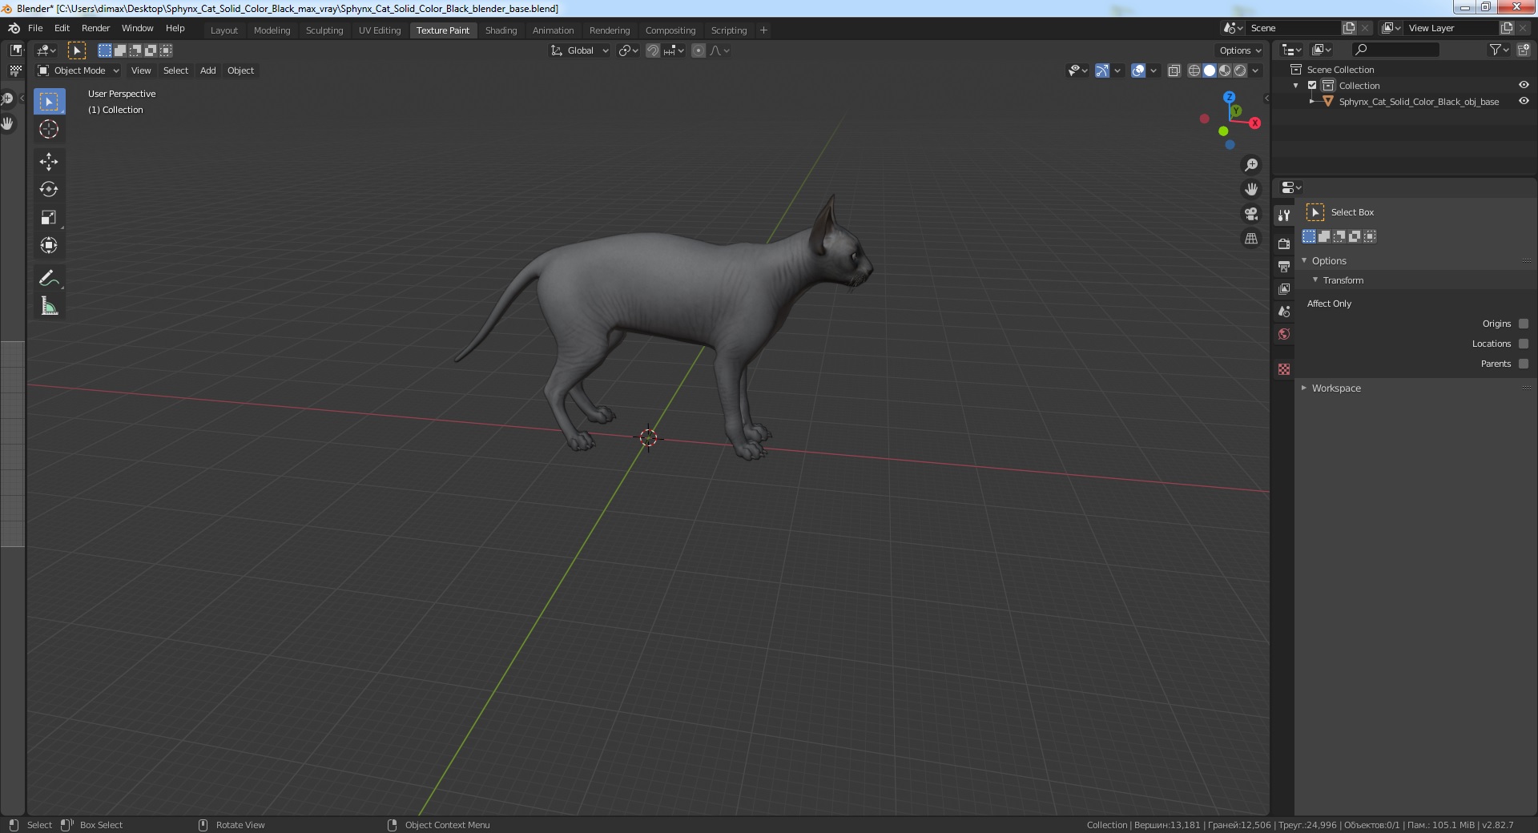Open Render properties tab
The height and width of the screenshot is (833, 1538).
pos(1284,243)
